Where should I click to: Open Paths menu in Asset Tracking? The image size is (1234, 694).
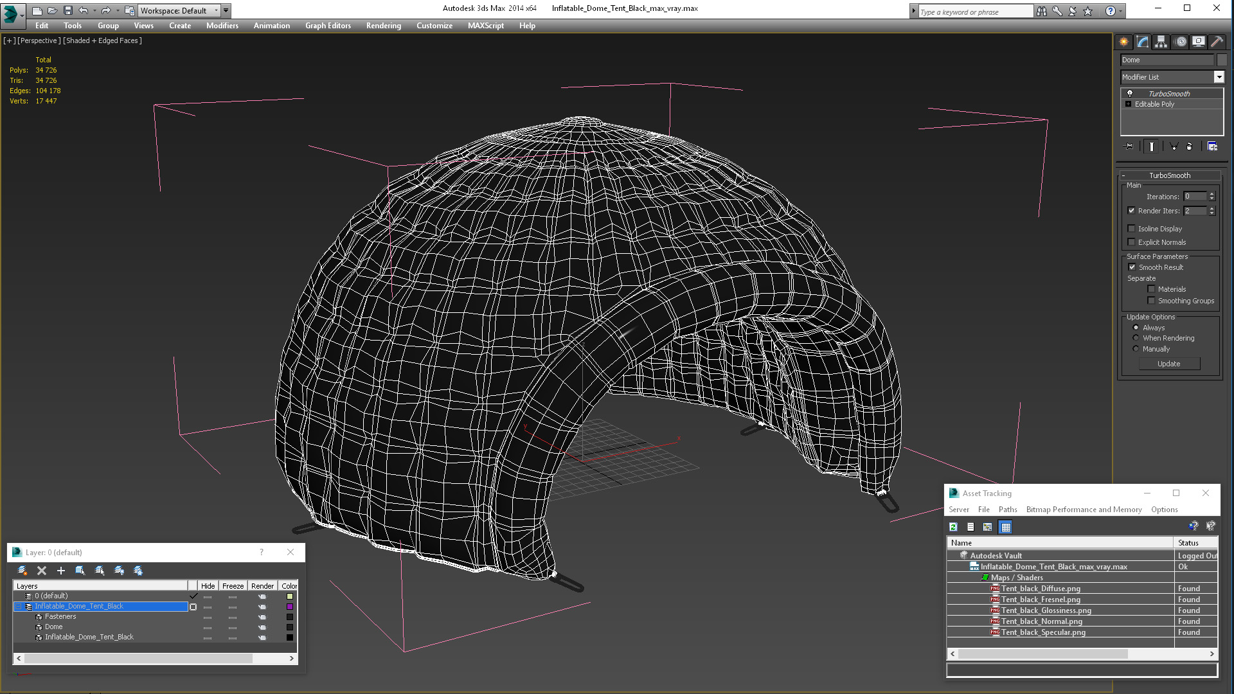(1008, 510)
